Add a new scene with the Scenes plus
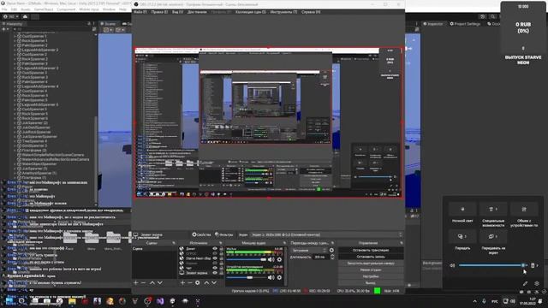548x308 pixels. 136,282
